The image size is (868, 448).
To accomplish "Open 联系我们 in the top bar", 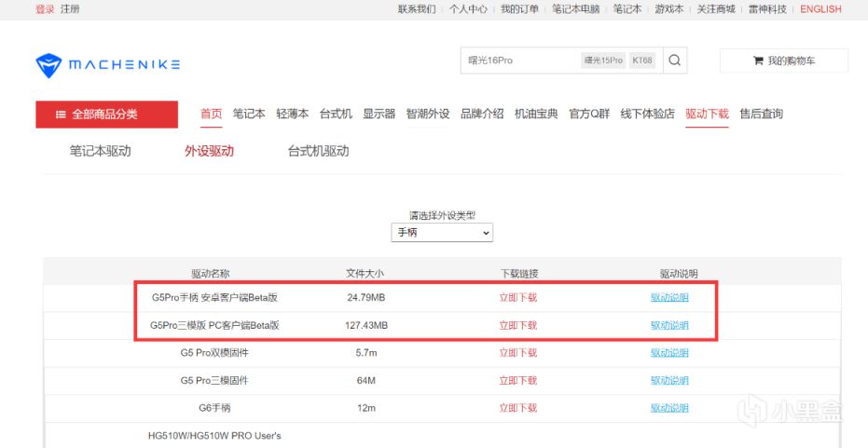I will 417,9.
